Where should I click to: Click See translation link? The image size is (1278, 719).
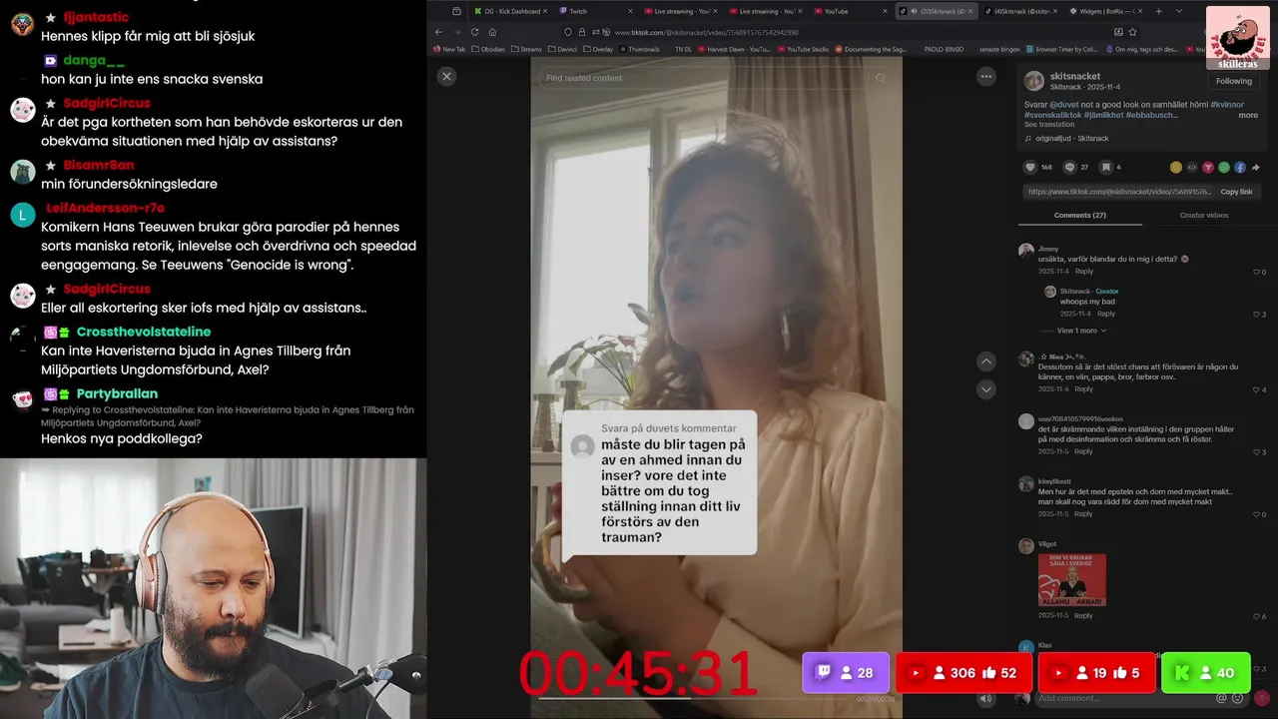click(x=1049, y=125)
